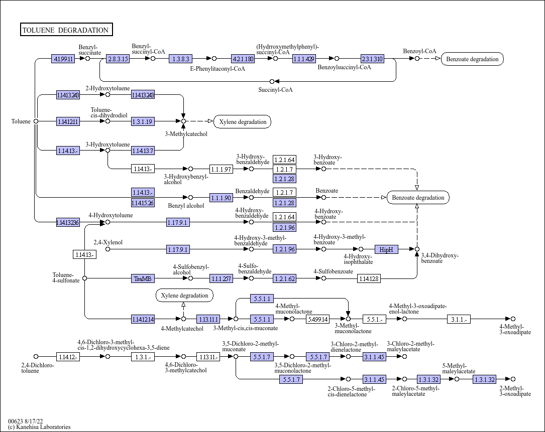Click the '4-Sulfobenzoate' label

click(x=334, y=271)
